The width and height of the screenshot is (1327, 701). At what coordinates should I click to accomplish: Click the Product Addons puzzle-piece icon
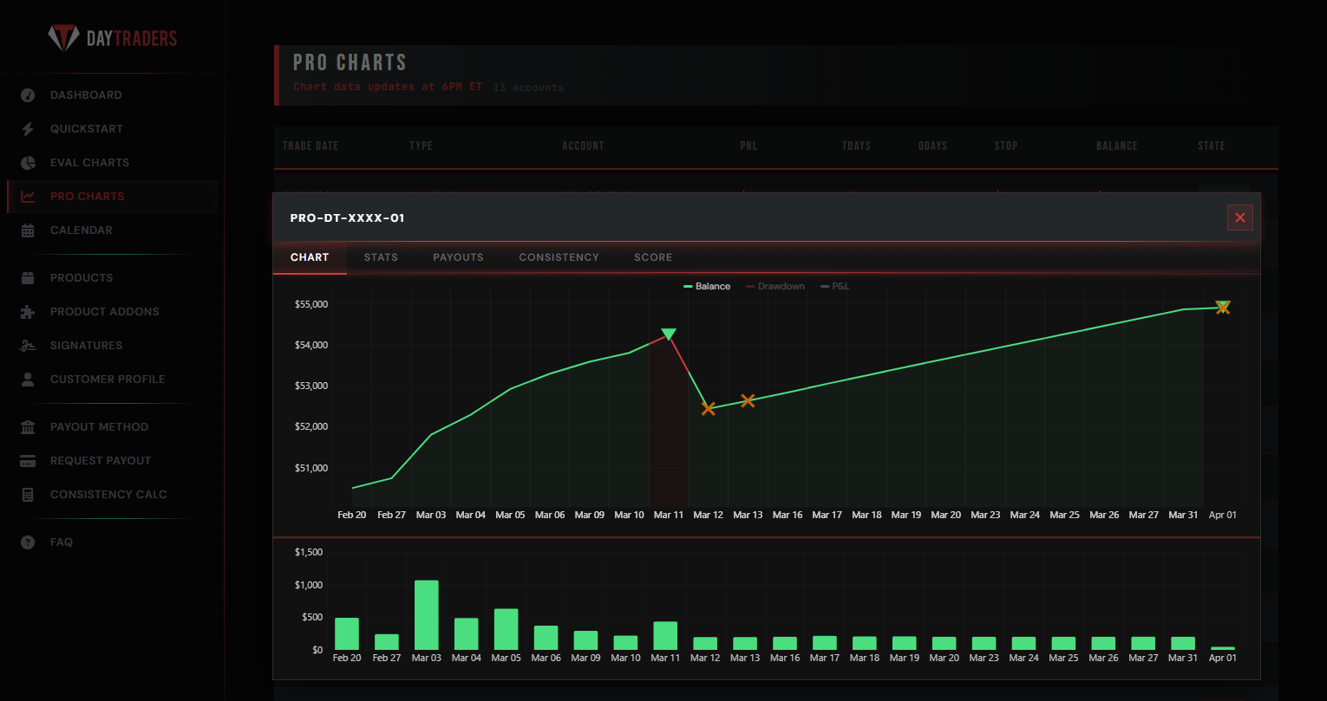(28, 312)
